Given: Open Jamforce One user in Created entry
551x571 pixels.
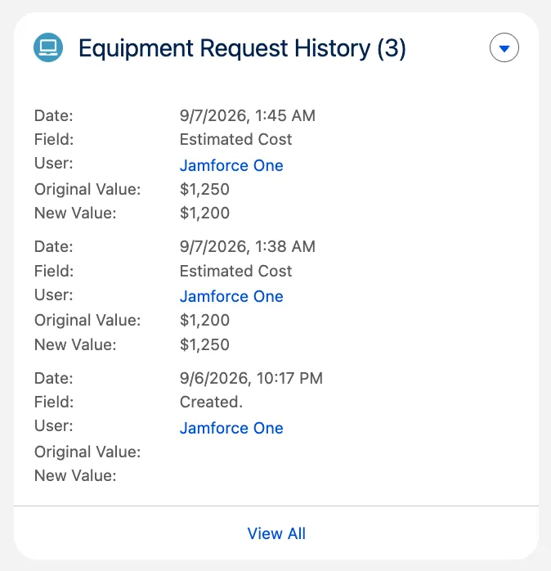Looking at the screenshot, I should [x=231, y=428].
